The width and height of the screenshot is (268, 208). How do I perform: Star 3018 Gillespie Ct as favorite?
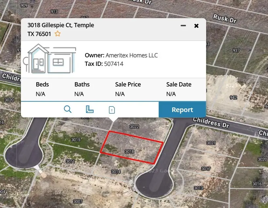(x=58, y=33)
